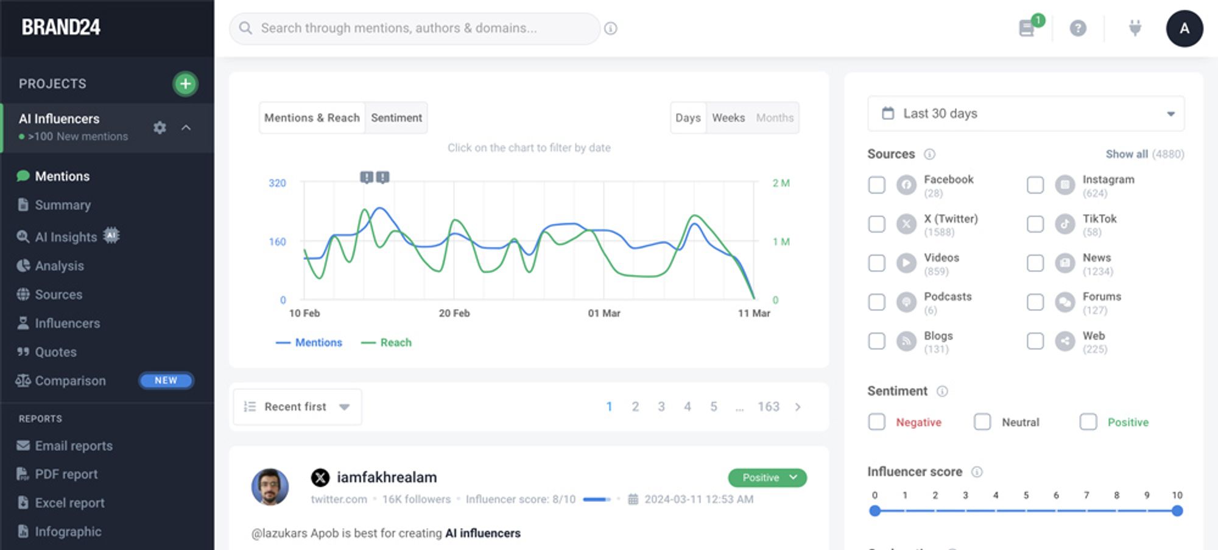Select Months chart granularity

(775, 118)
